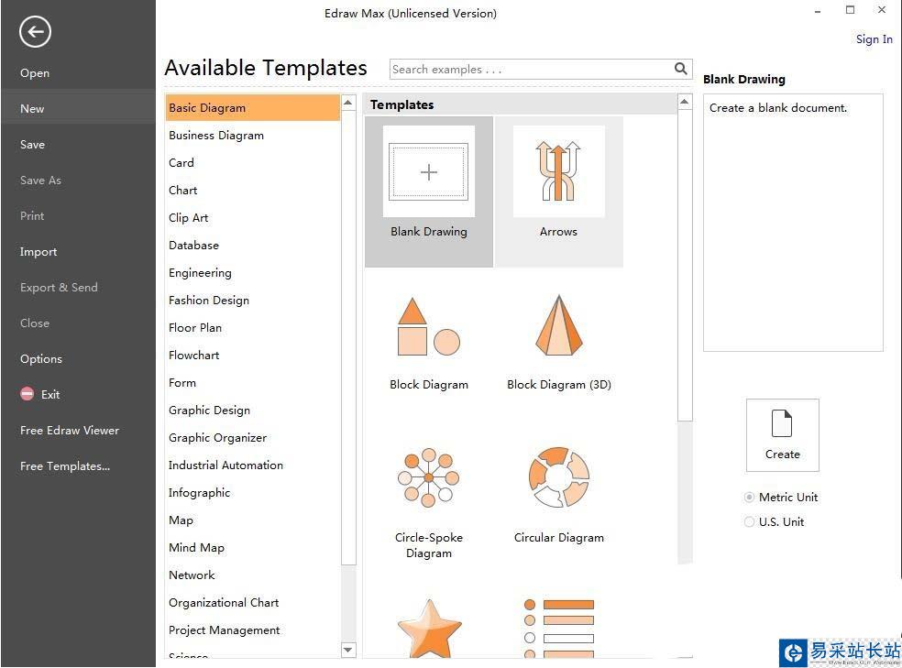This screenshot has width=902, height=668.
Task: Minimize the Edraw Max window
Action: point(818,11)
